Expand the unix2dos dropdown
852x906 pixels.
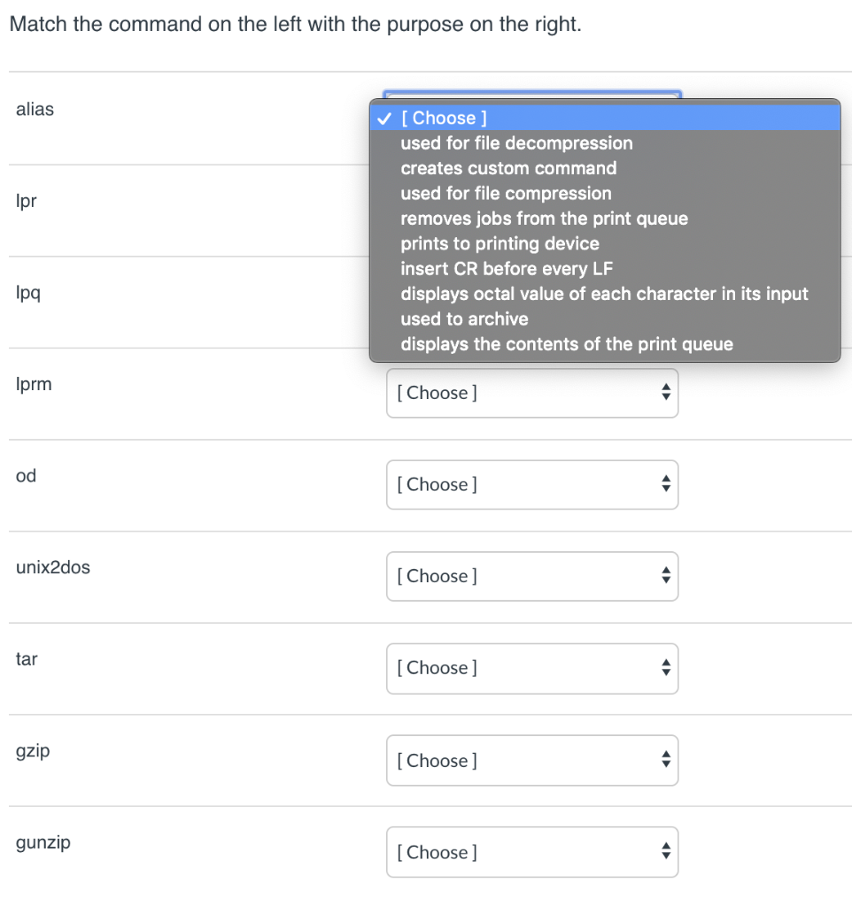(x=531, y=576)
